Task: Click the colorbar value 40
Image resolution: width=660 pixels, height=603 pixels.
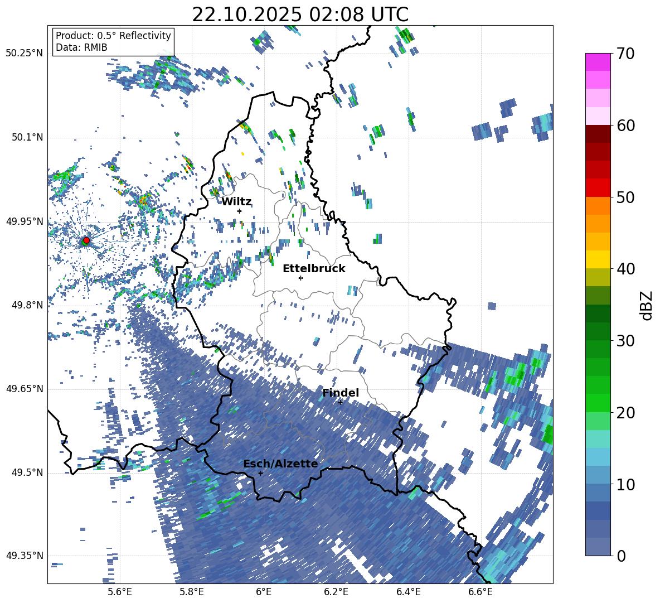Action: pos(626,269)
